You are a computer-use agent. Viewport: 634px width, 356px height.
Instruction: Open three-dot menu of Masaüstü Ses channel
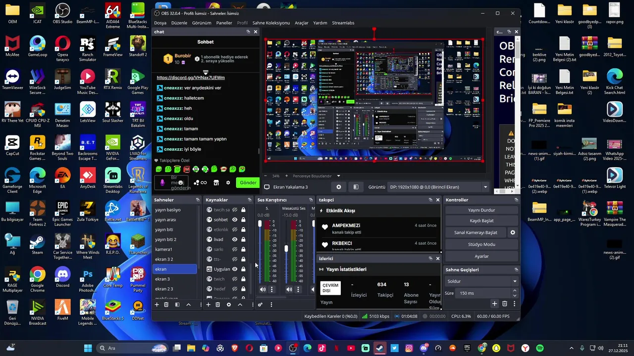(298, 289)
